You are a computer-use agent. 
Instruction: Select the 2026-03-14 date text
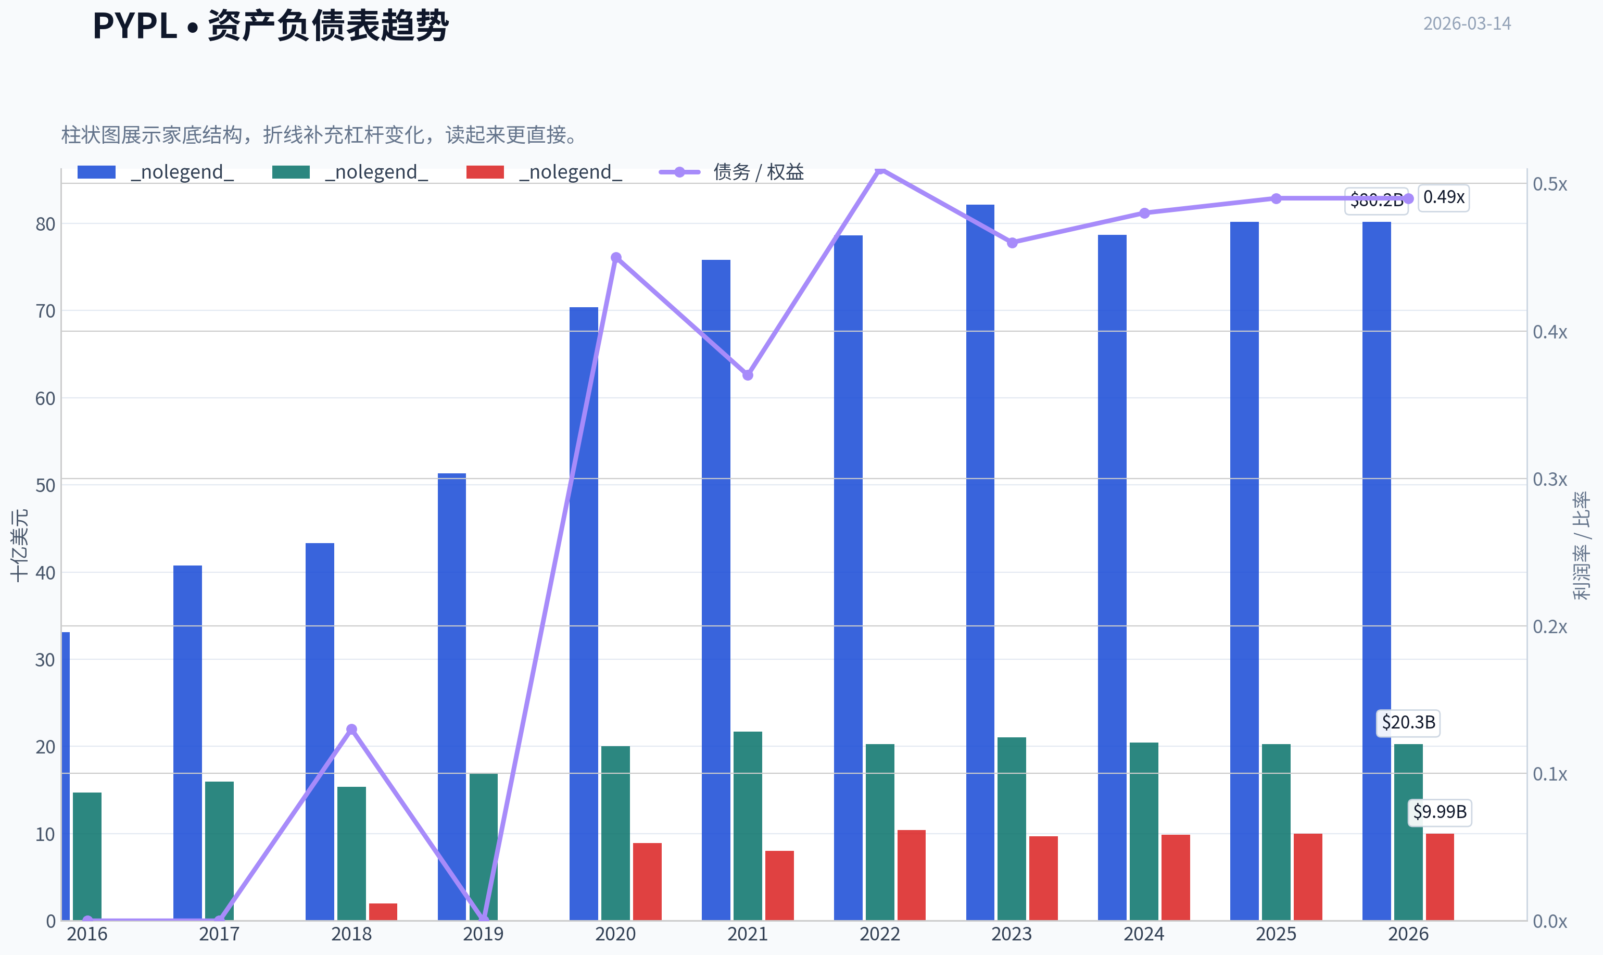(x=1467, y=23)
